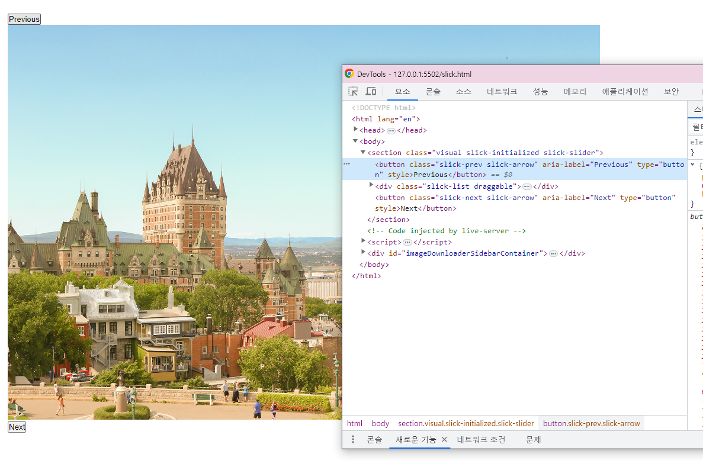Collapse the section.visual element
703x467 pixels.
click(363, 152)
